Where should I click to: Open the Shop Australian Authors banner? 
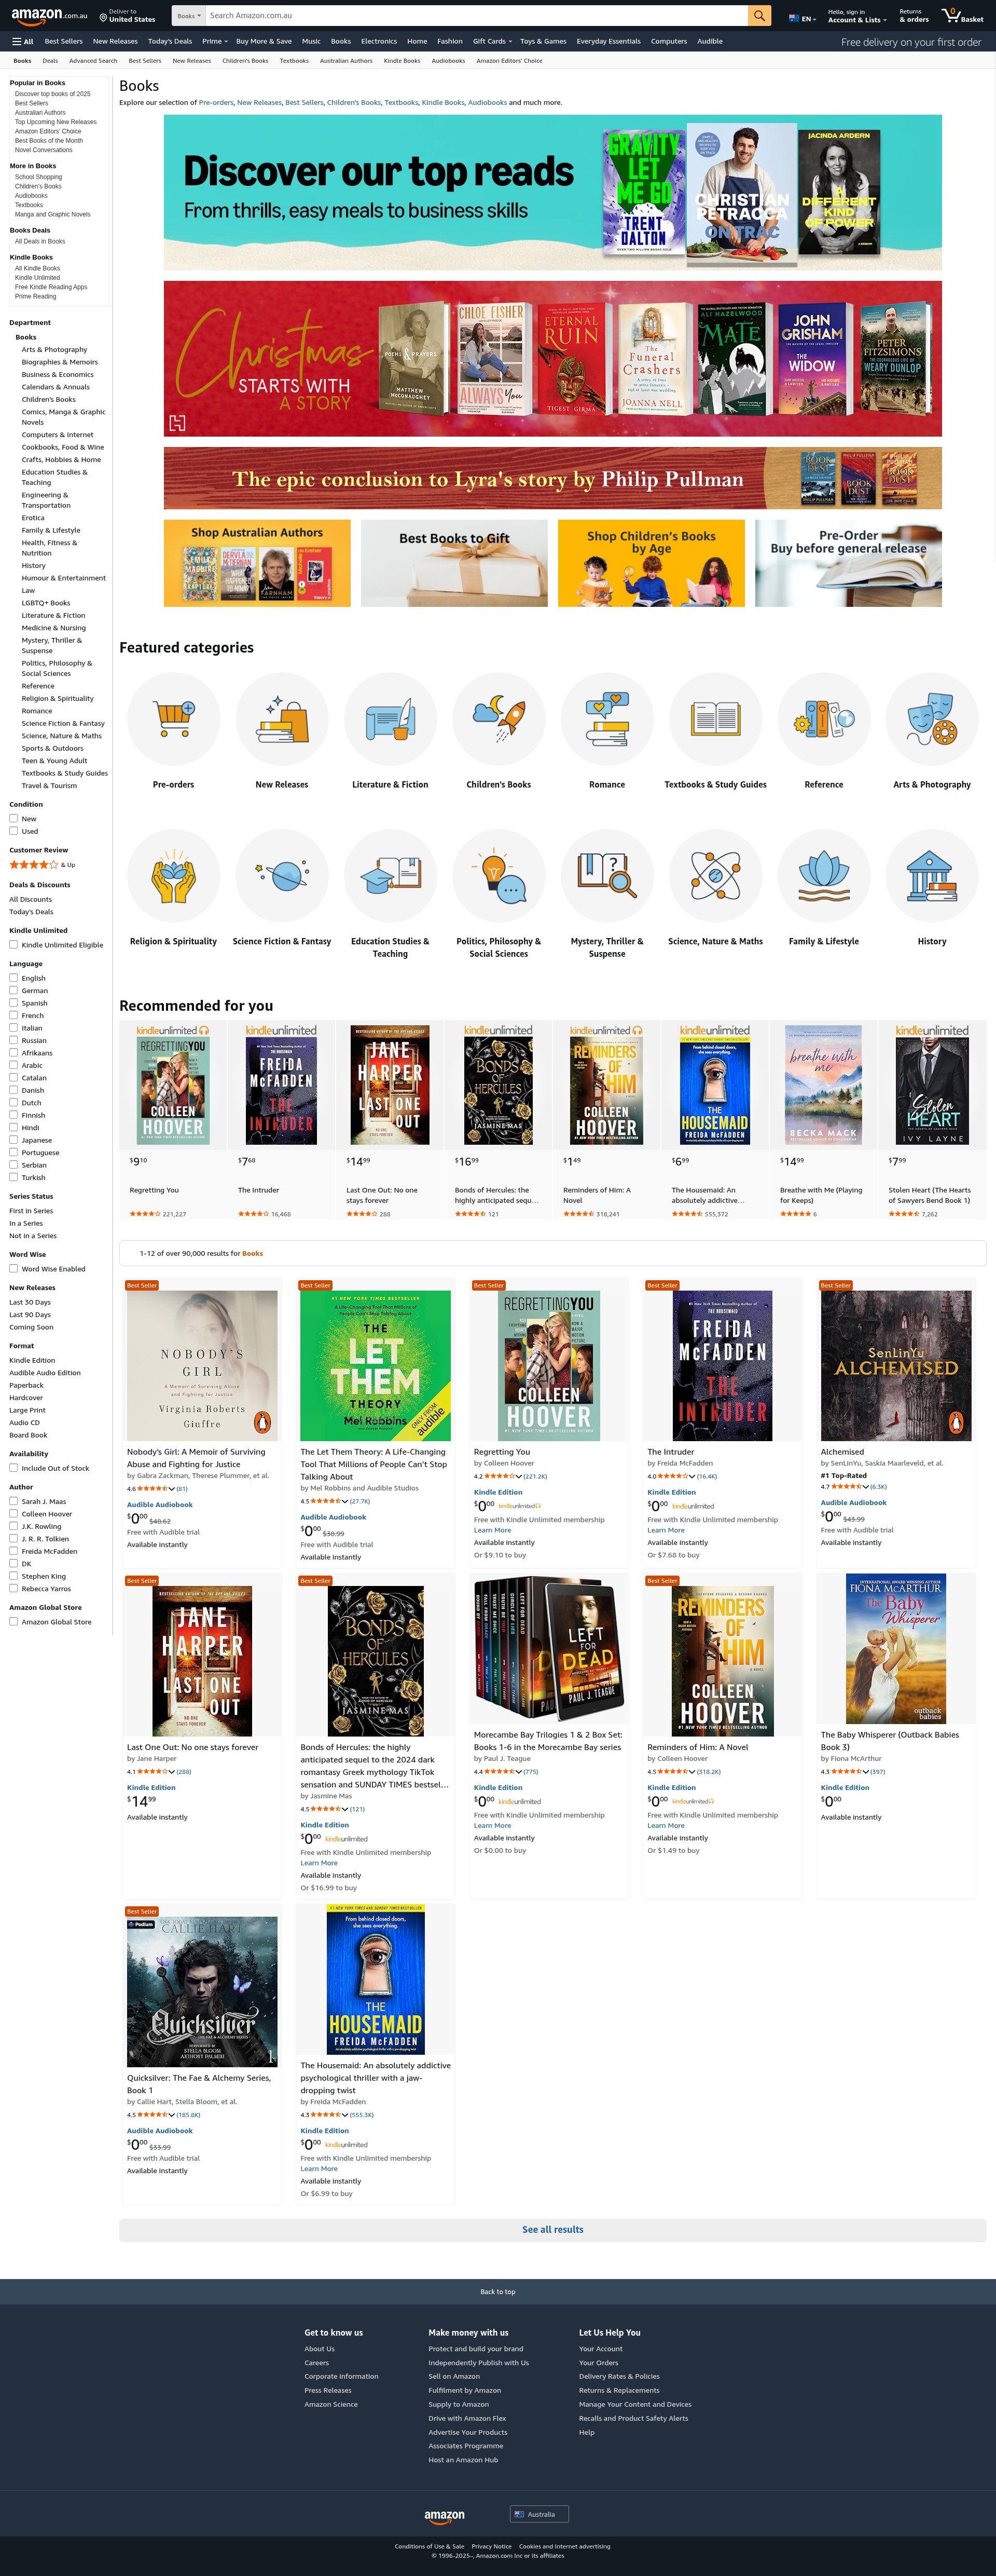[257, 563]
